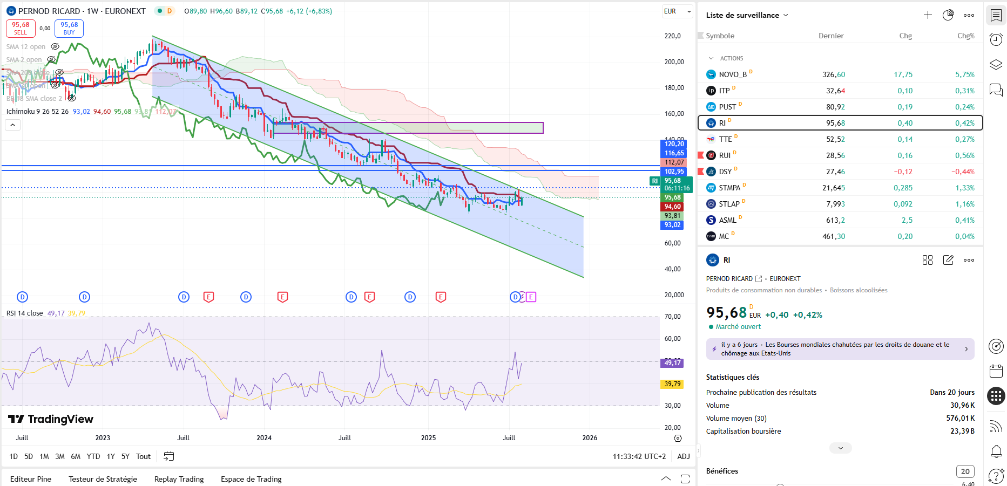Toggle the market status indicator dot
The width and height of the screenshot is (1007, 486).
click(x=160, y=11)
